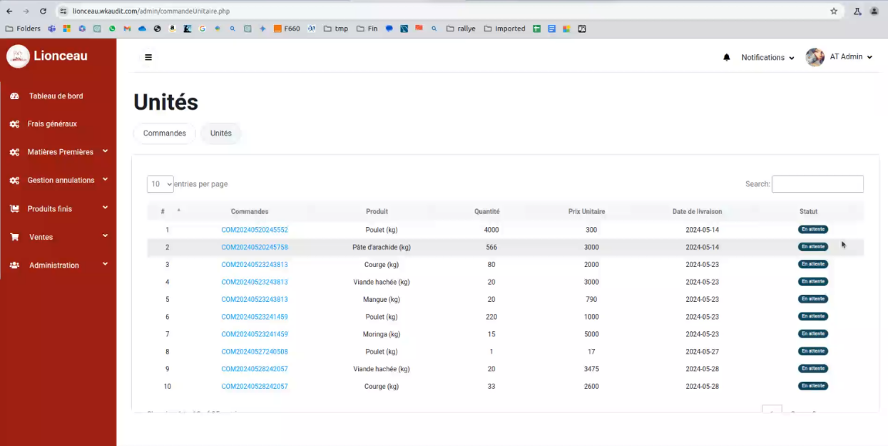Click the hamburger menu icon

148,57
